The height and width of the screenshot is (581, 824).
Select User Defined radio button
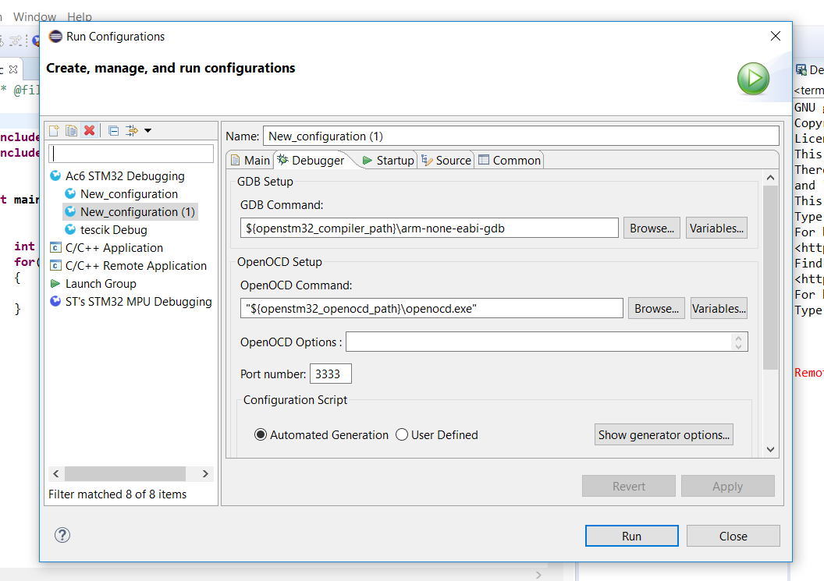[x=402, y=435]
